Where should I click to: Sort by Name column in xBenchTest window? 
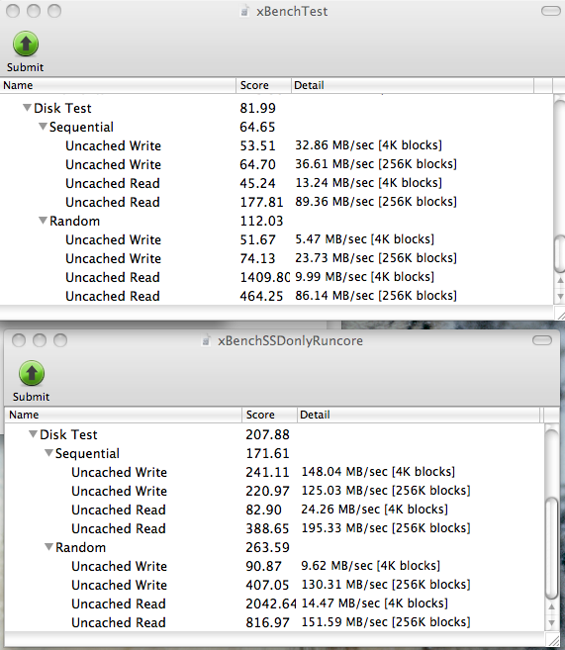click(118, 85)
